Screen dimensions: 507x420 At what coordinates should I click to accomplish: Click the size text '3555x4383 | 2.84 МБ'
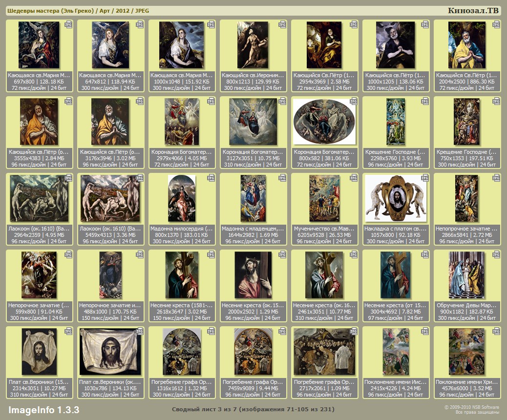[39, 158]
